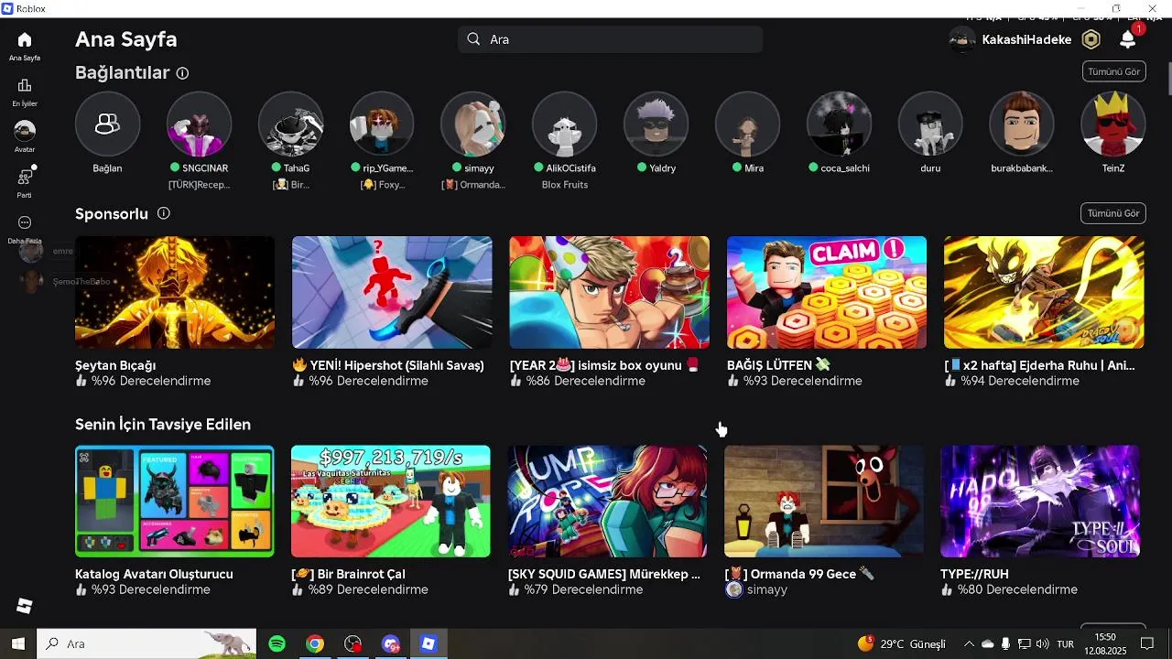Open Bir Brainrot Çal thumbnail
Image resolution: width=1172 pixels, height=659 pixels.
point(391,502)
